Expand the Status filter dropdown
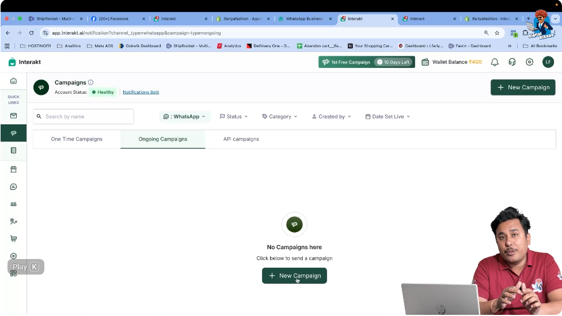This screenshot has height=316, width=562. point(234,116)
